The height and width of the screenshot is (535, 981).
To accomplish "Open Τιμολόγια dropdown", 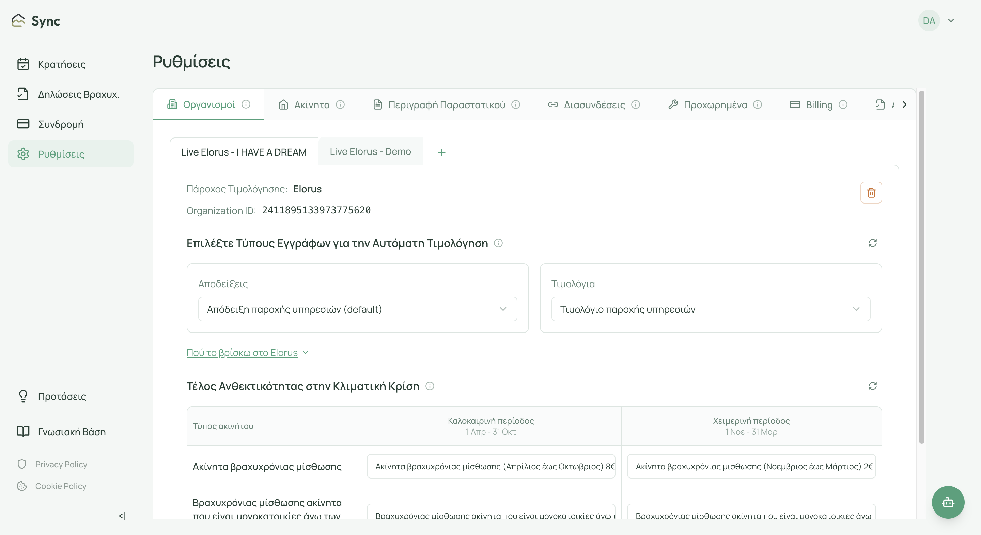I will point(711,309).
